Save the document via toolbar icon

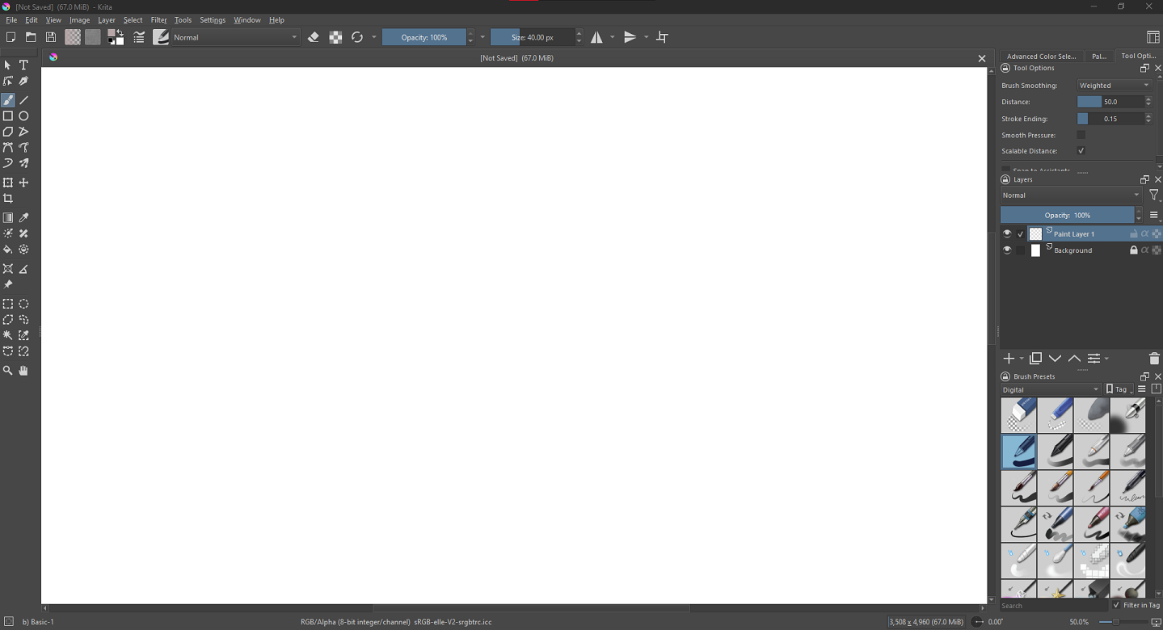(51, 37)
